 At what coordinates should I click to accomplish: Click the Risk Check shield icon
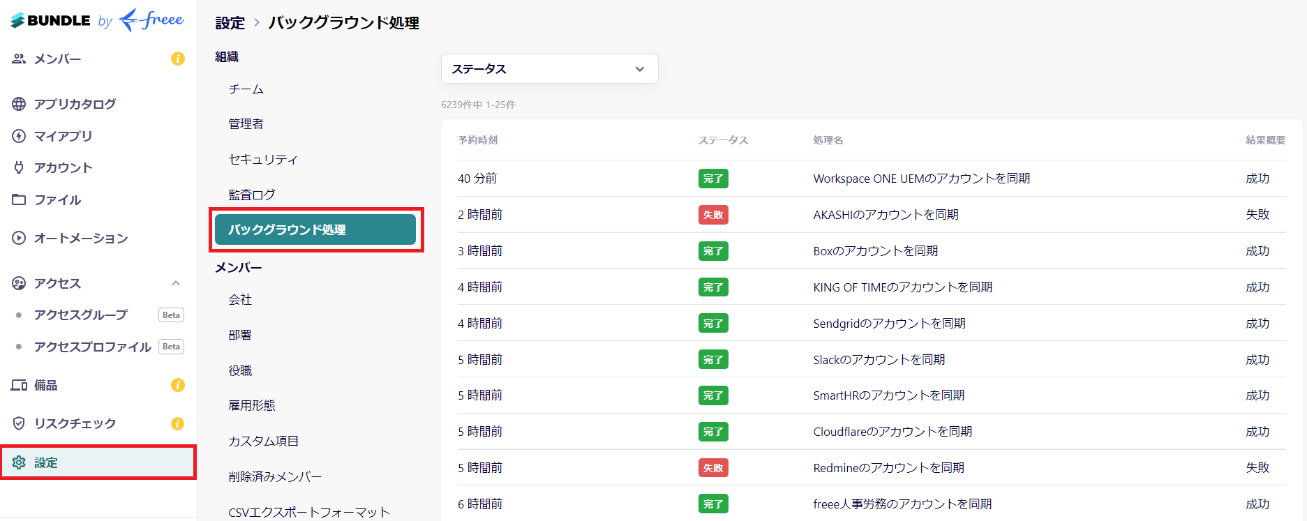click(19, 423)
